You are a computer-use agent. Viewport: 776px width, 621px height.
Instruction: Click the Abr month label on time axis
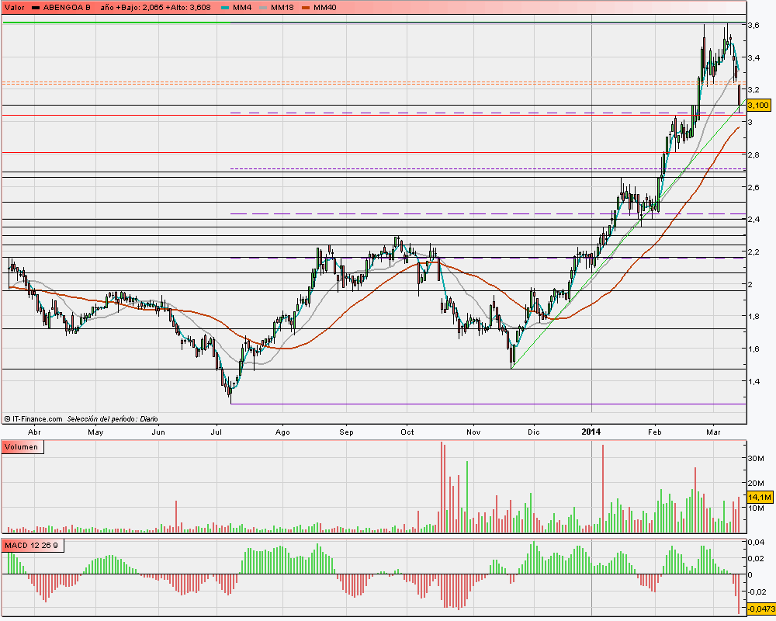click(x=34, y=432)
